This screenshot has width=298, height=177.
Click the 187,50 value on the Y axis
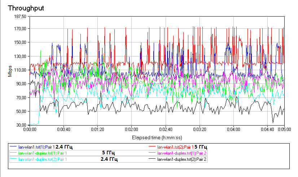point(20,17)
